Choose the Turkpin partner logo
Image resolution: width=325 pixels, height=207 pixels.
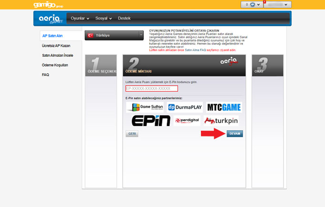(221, 121)
